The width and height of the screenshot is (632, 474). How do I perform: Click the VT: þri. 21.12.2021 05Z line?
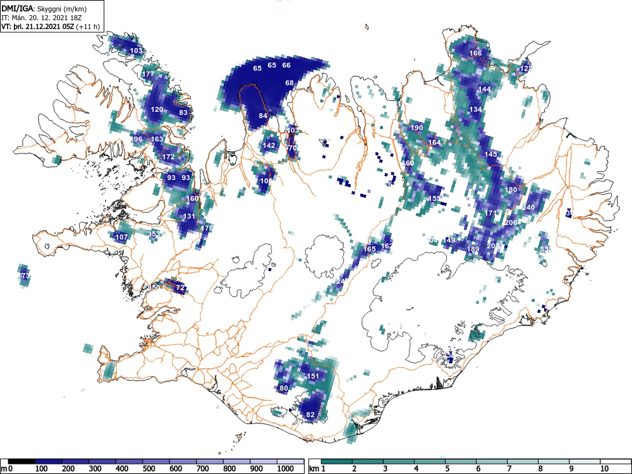pyautogui.click(x=50, y=27)
